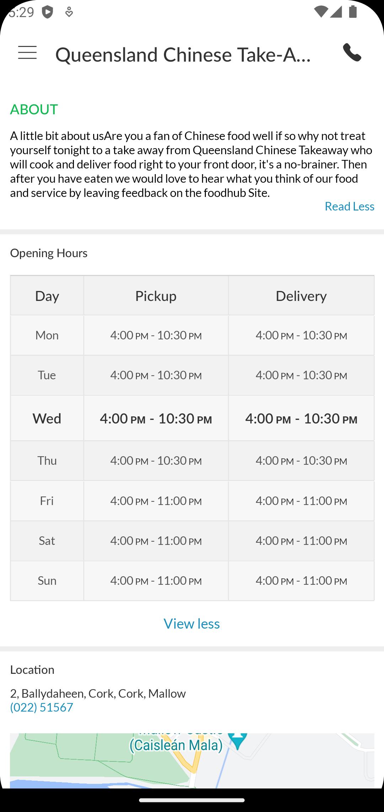Tap the ABOUT section heading
Viewport: 384px width, 812px height.
34,109
